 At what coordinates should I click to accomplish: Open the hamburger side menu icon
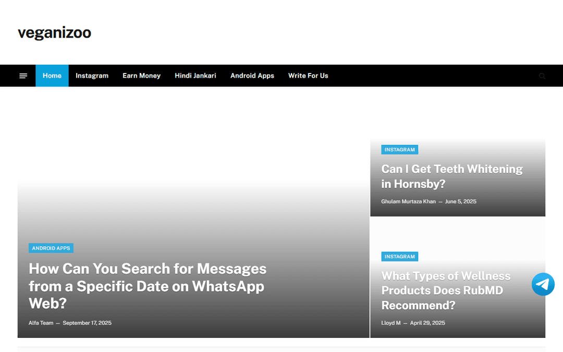(x=23, y=76)
